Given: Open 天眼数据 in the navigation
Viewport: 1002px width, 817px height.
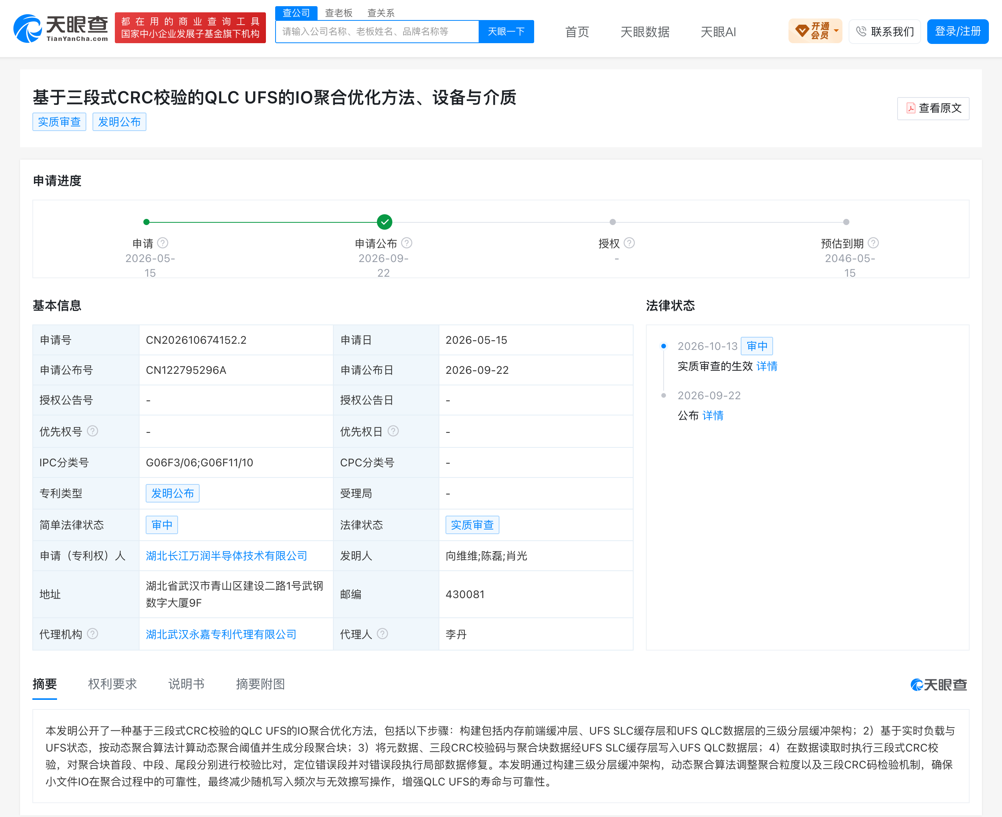Looking at the screenshot, I should point(645,32).
